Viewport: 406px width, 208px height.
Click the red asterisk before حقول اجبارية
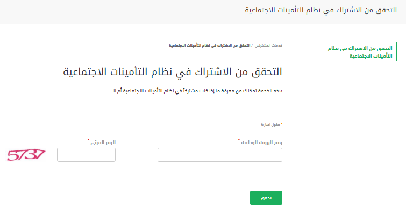(x=281, y=124)
